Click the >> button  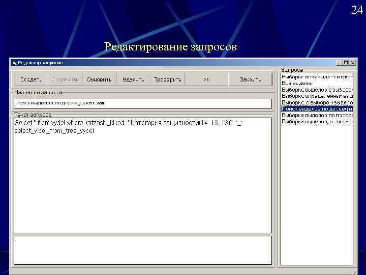(x=206, y=80)
